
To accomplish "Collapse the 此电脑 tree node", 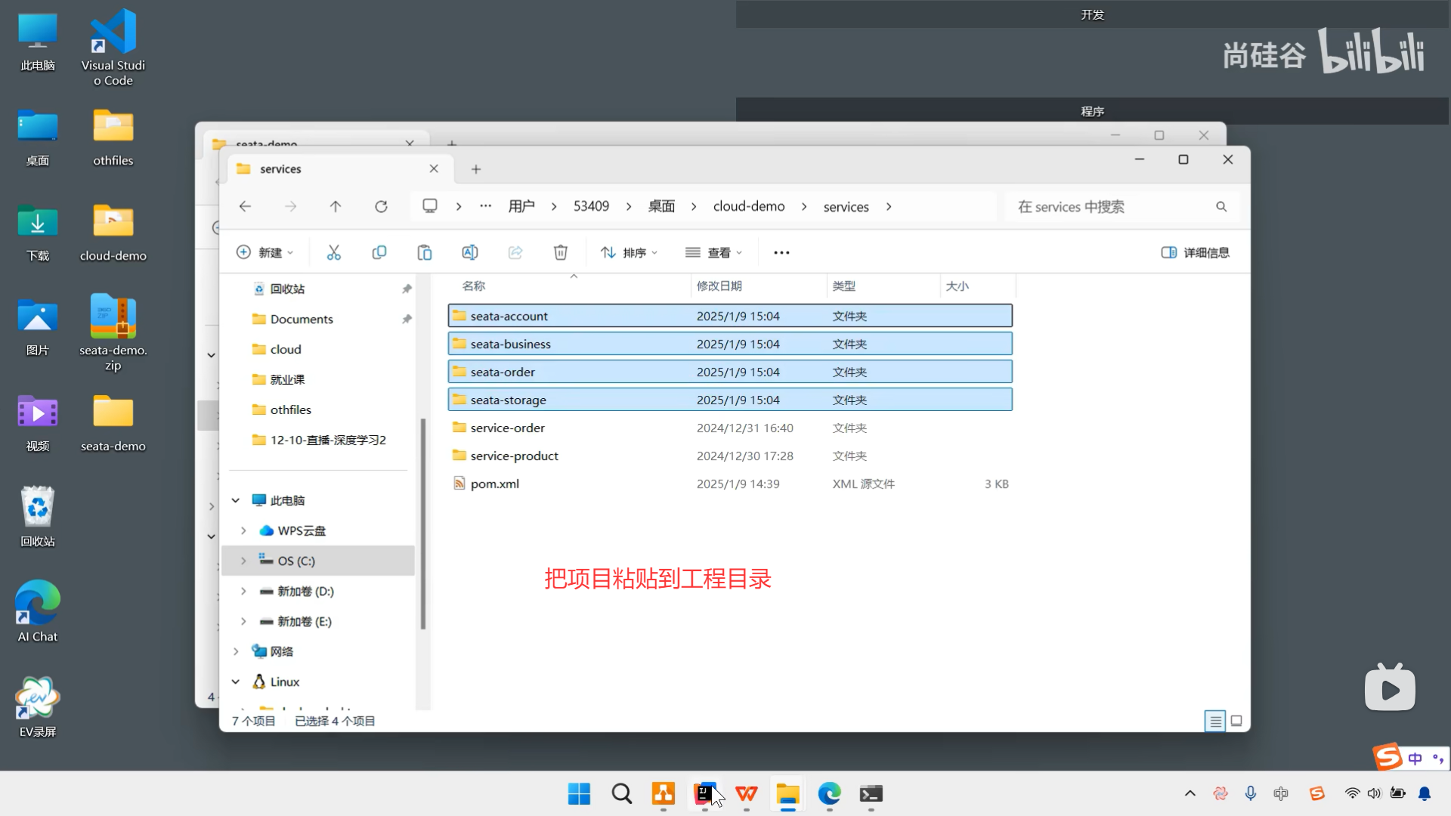I will click(x=236, y=500).
